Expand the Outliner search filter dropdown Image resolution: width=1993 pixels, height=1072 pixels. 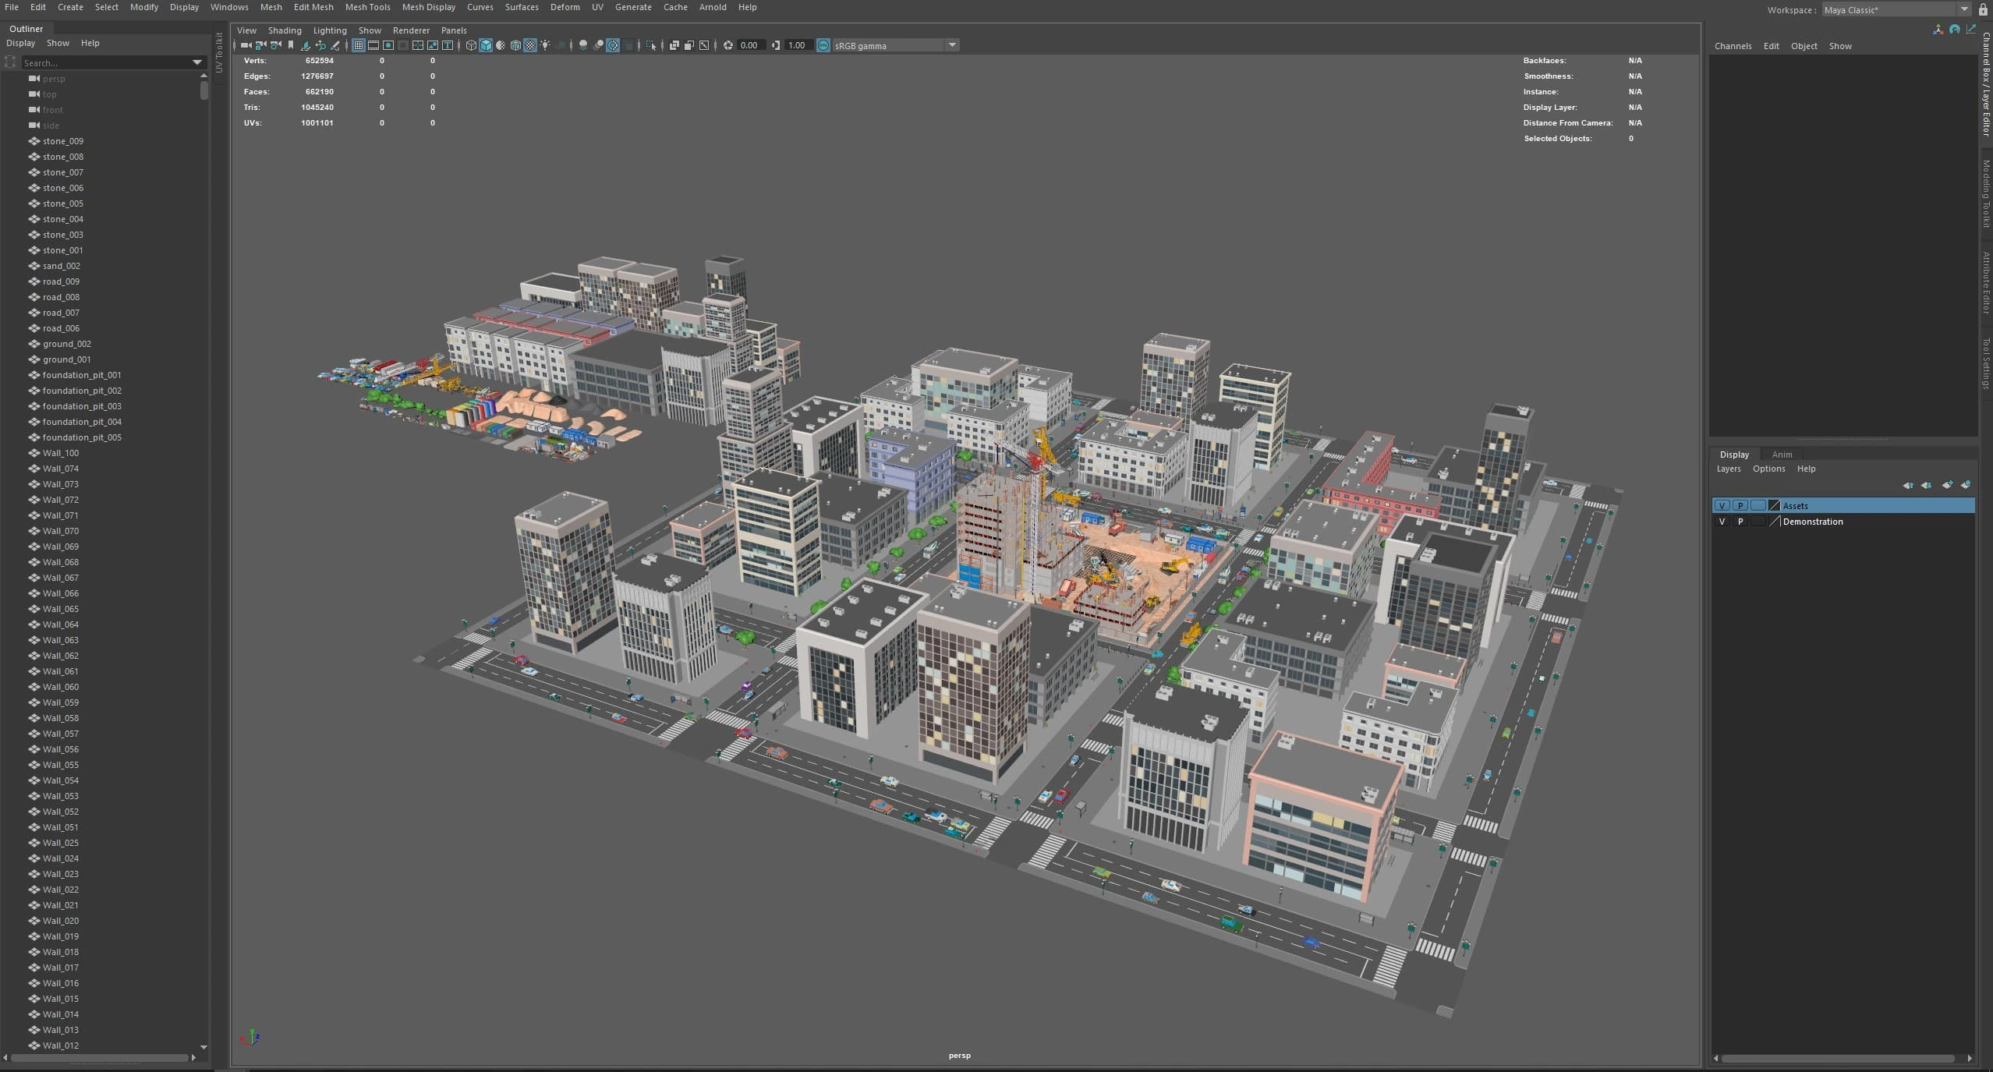coord(197,62)
